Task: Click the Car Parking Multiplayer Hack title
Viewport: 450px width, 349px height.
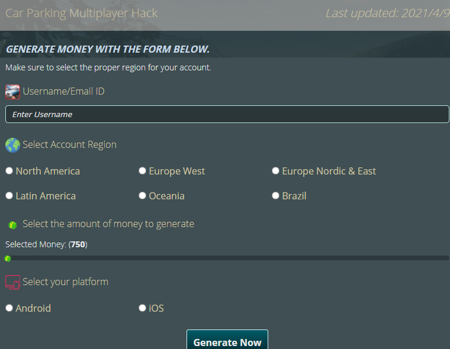Action: [82, 13]
